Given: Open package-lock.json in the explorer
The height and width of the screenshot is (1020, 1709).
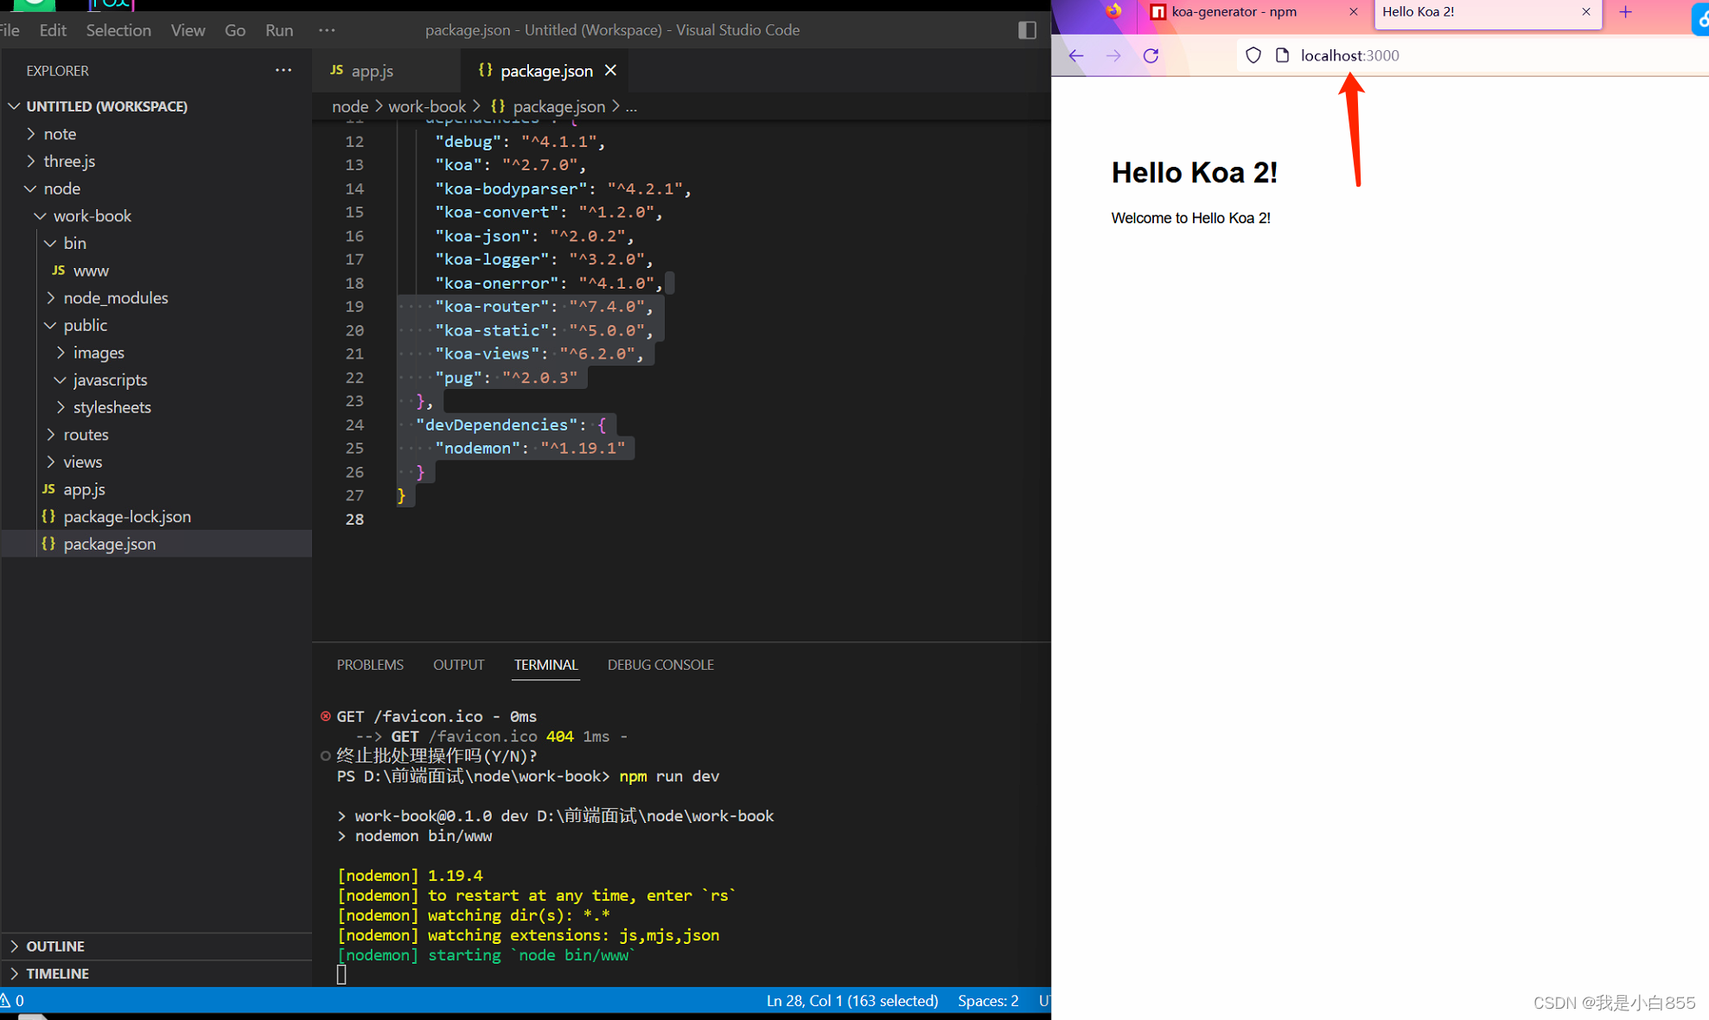Looking at the screenshot, I should 127,516.
